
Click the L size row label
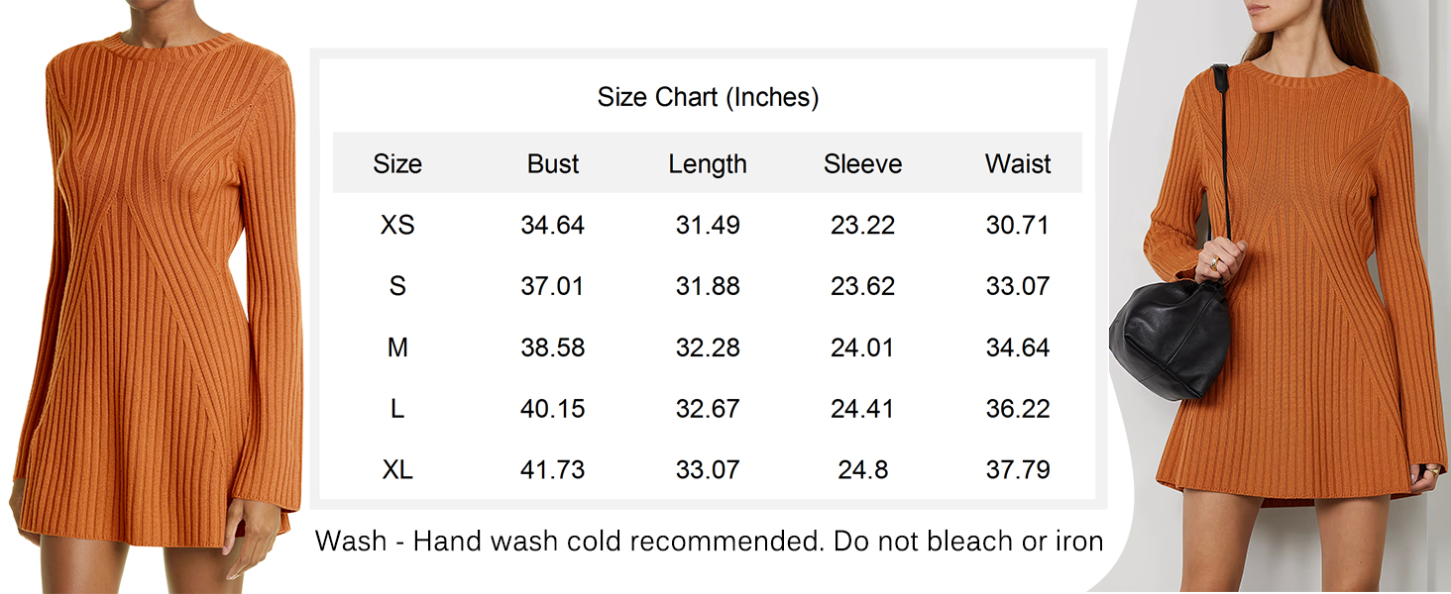pyautogui.click(x=397, y=409)
